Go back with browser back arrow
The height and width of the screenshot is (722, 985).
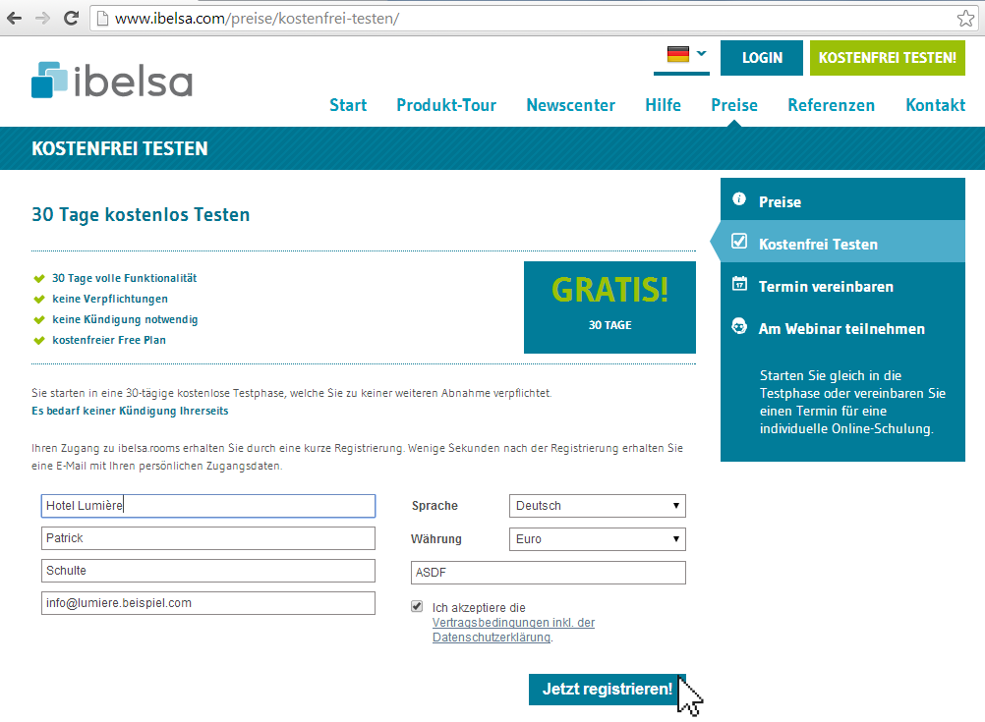[x=14, y=18]
